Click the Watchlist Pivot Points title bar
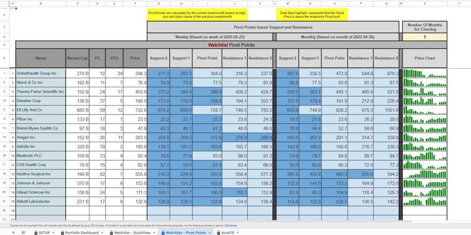The height and width of the screenshot is (235, 471). click(232, 45)
